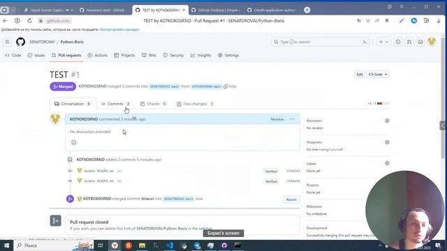Switch to the Commits tab
The width and height of the screenshot is (447, 251).
pos(115,104)
